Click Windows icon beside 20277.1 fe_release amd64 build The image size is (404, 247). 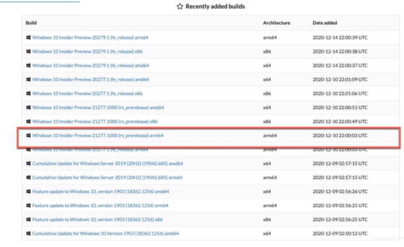click(28, 79)
